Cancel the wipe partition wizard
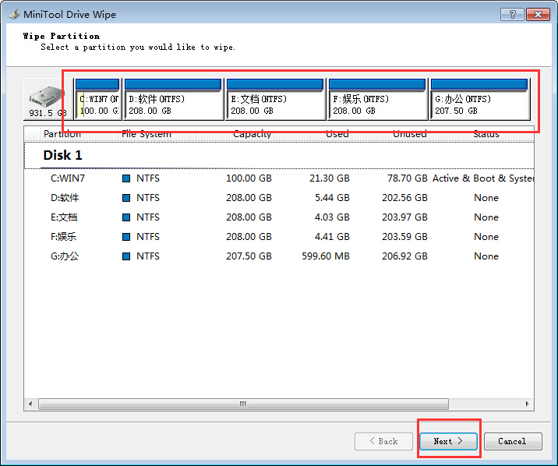The height and width of the screenshot is (466, 558). click(x=513, y=442)
